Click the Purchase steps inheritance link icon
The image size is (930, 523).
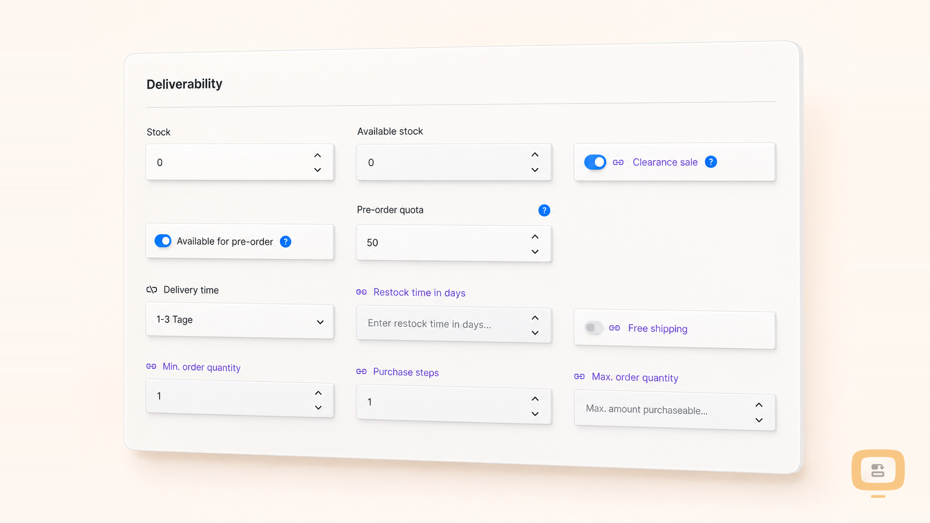point(361,371)
